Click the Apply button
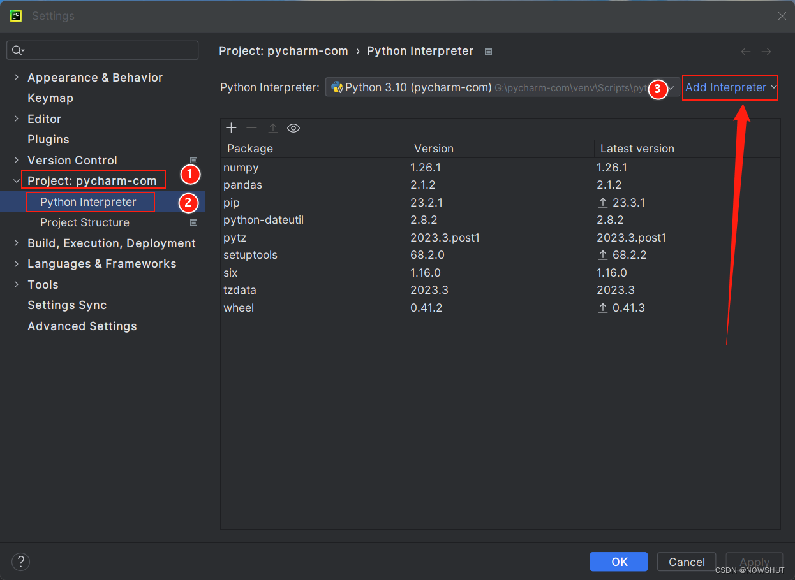 click(754, 562)
